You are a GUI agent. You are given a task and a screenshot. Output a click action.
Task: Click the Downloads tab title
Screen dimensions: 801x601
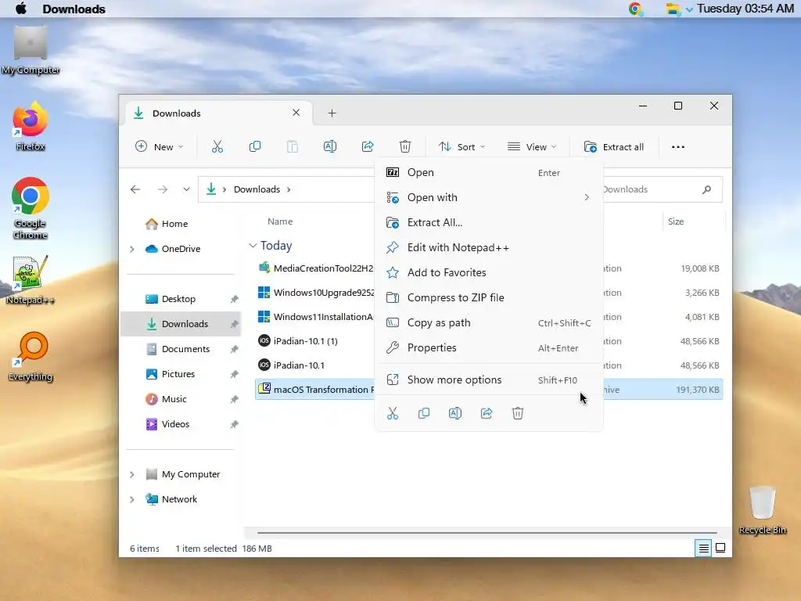point(176,113)
